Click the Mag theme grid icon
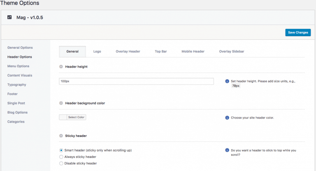This screenshot has height=171, width=316. (9, 17)
